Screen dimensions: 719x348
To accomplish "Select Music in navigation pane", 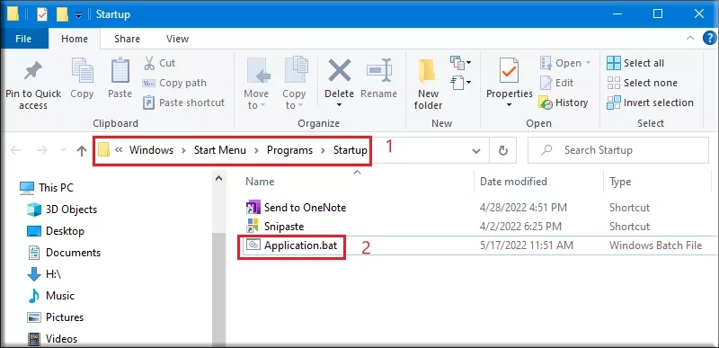I will tap(50, 296).
